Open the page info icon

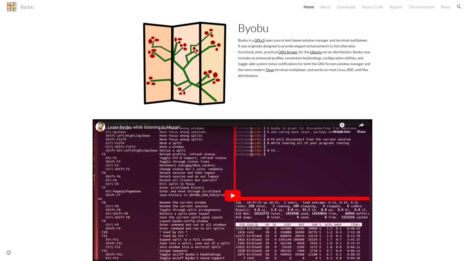(9, 253)
